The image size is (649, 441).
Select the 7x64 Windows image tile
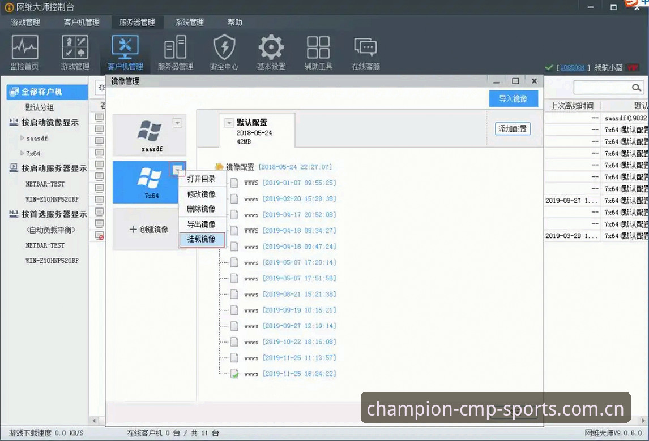(150, 182)
